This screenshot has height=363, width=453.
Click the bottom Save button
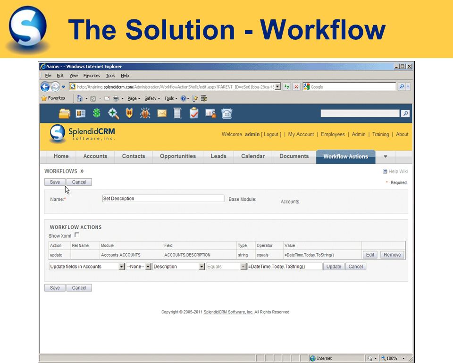[55, 288]
